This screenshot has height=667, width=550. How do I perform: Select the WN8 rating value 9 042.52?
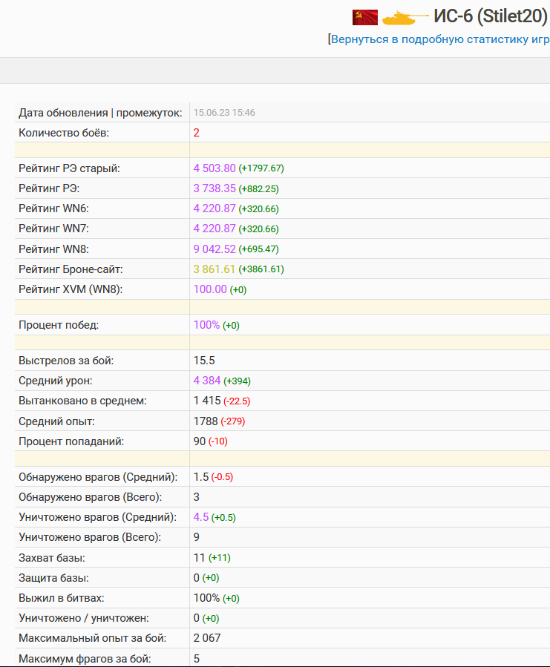coord(215,249)
